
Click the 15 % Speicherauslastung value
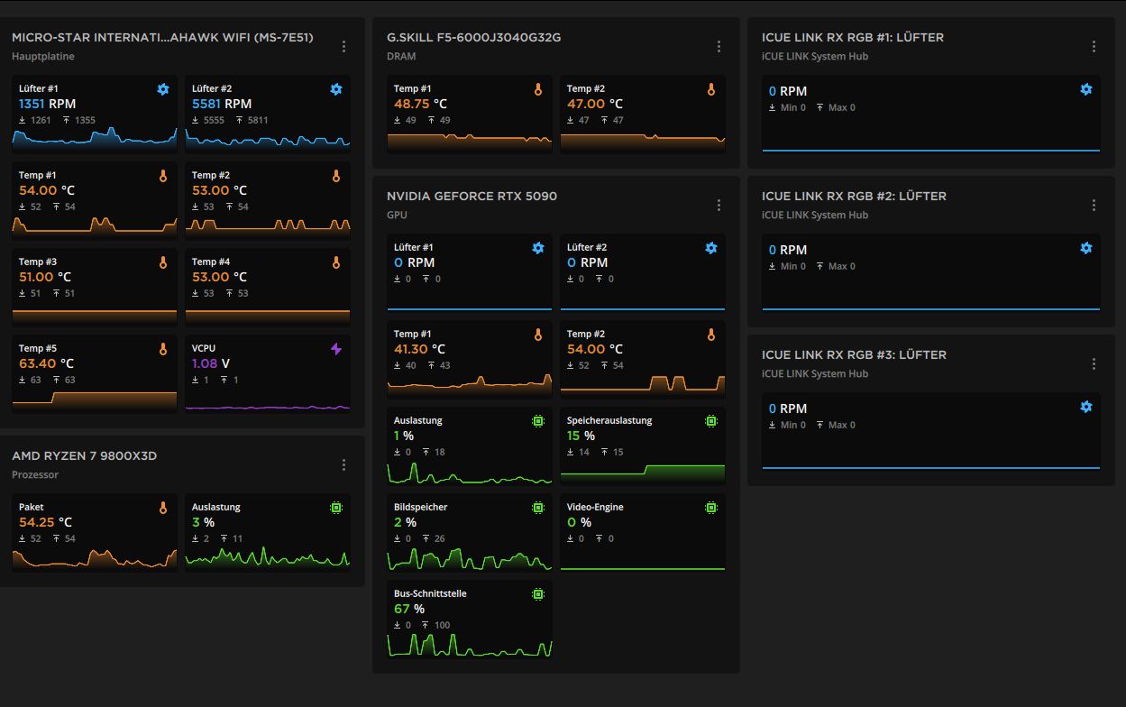tap(581, 436)
